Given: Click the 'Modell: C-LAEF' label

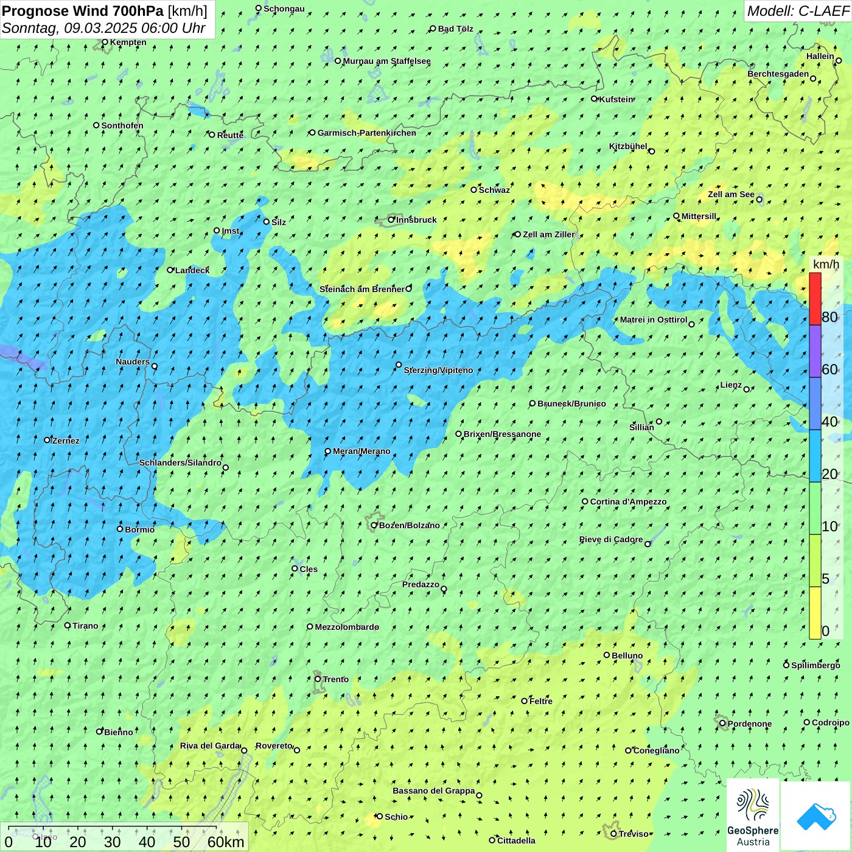Looking at the screenshot, I should (x=798, y=11).
